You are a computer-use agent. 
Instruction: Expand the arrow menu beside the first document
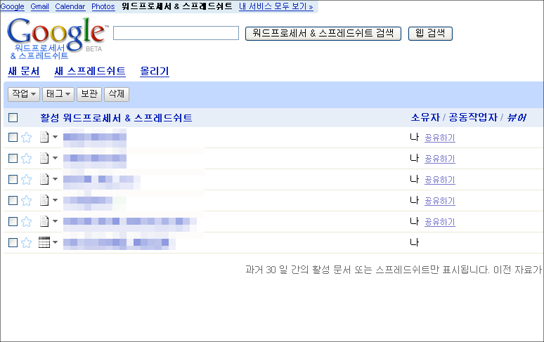tap(55, 137)
